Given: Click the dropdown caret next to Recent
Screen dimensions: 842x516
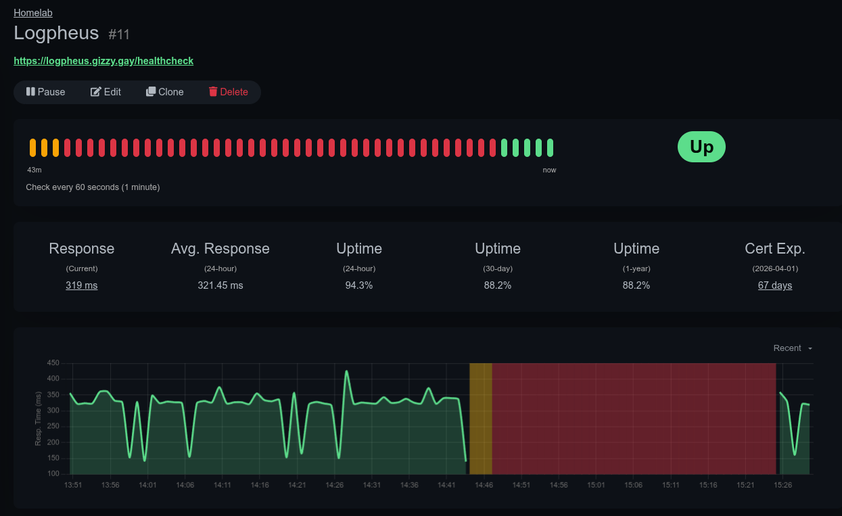Looking at the screenshot, I should point(810,349).
